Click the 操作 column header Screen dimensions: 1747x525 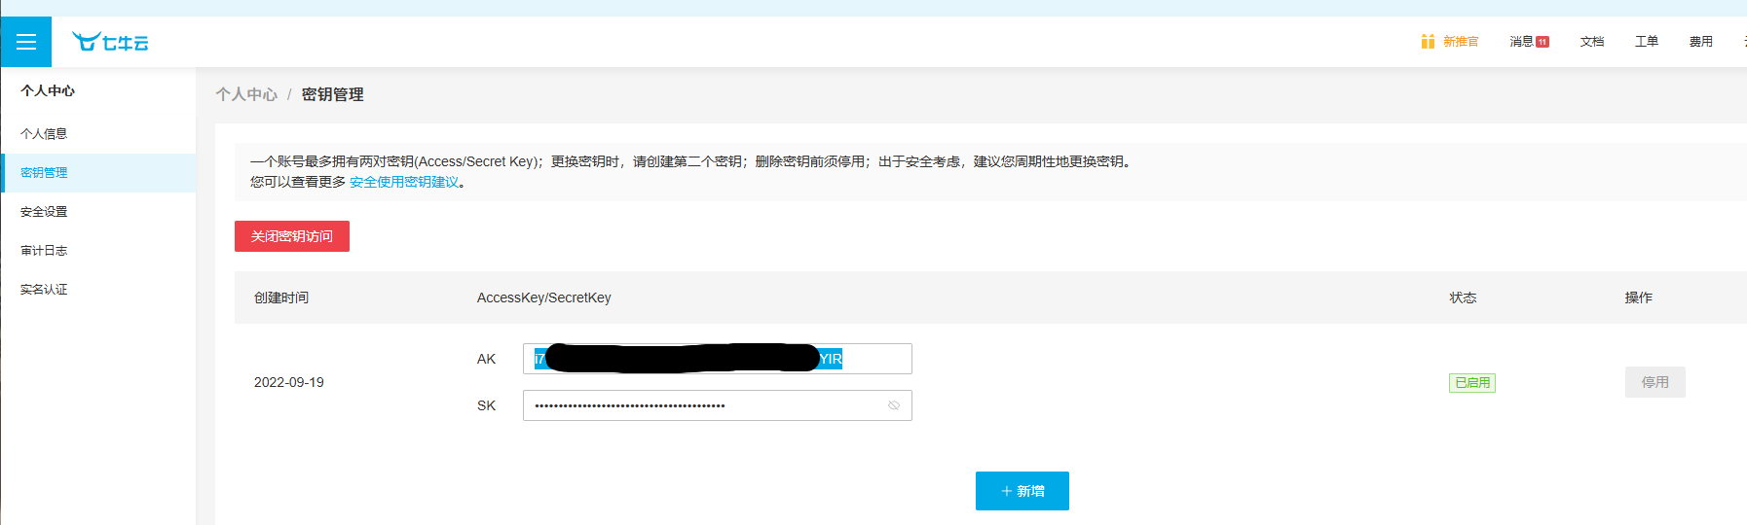[1639, 297]
